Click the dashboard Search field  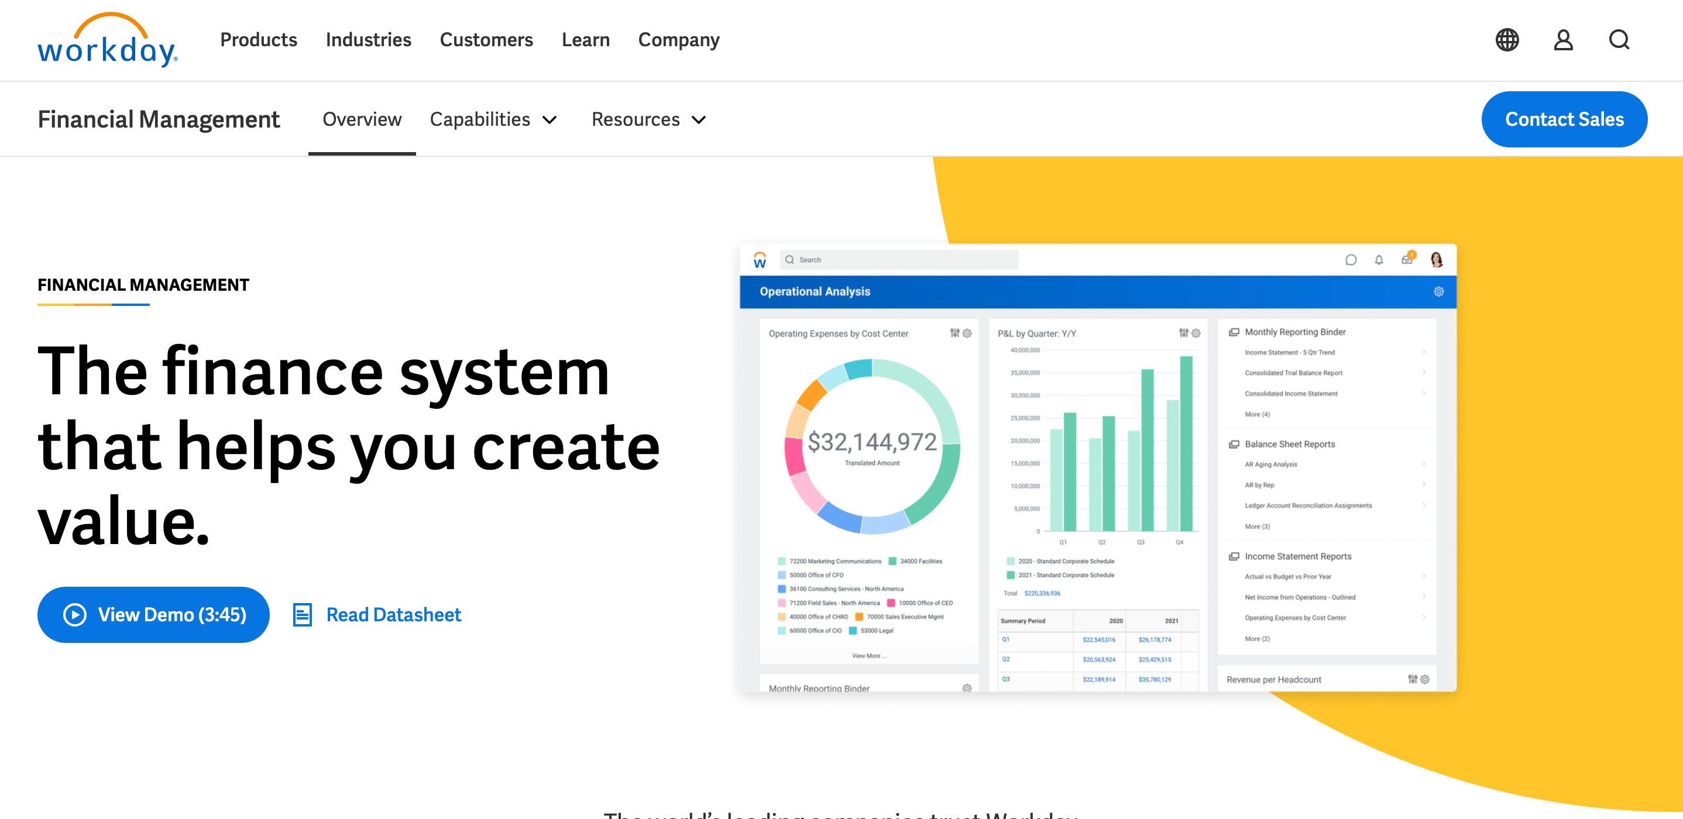[899, 260]
